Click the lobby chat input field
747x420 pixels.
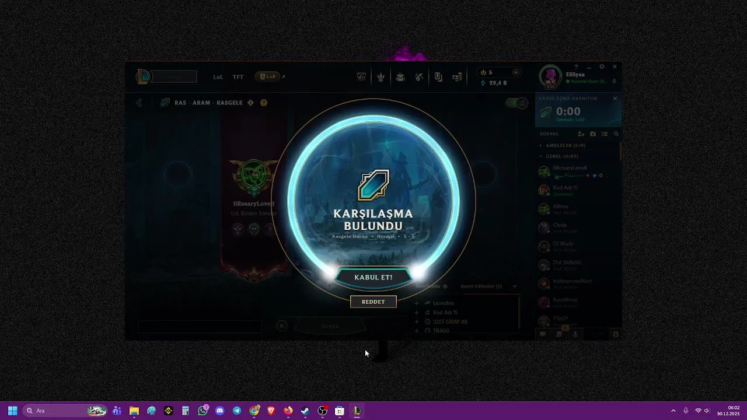[200, 326]
